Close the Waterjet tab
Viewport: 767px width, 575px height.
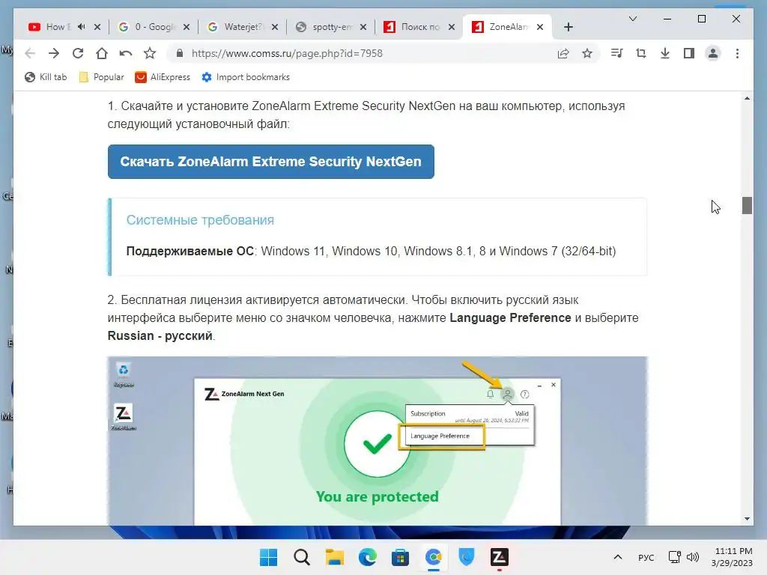coord(275,28)
